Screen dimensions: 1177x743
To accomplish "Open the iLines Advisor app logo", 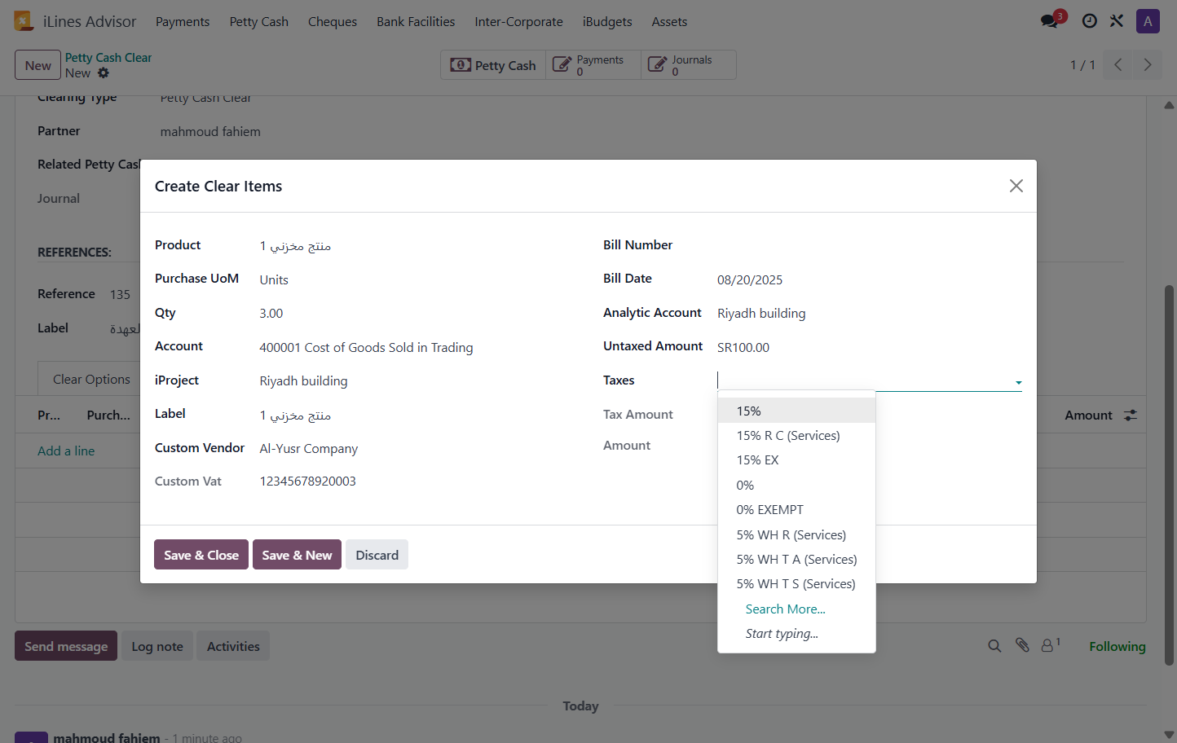I will pos(24,21).
